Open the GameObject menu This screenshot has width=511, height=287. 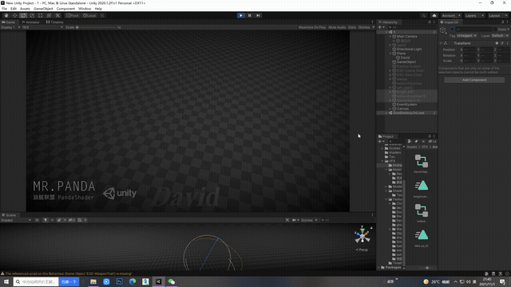point(43,9)
